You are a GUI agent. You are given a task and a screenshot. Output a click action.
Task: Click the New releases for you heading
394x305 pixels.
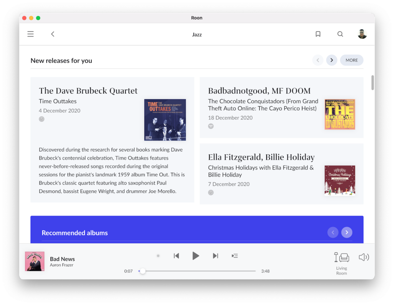pyautogui.click(x=61, y=60)
